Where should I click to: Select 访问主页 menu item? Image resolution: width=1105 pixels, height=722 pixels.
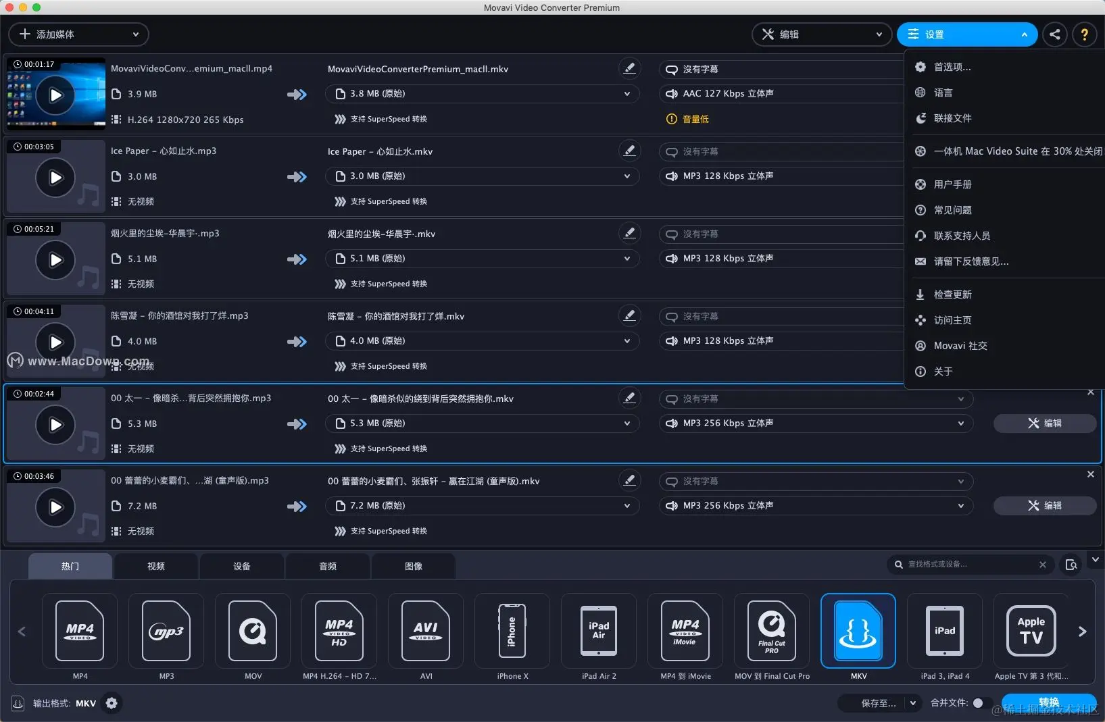(952, 320)
